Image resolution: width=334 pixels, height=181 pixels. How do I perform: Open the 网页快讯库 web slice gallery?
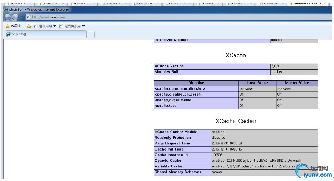click(x=70, y=26)
